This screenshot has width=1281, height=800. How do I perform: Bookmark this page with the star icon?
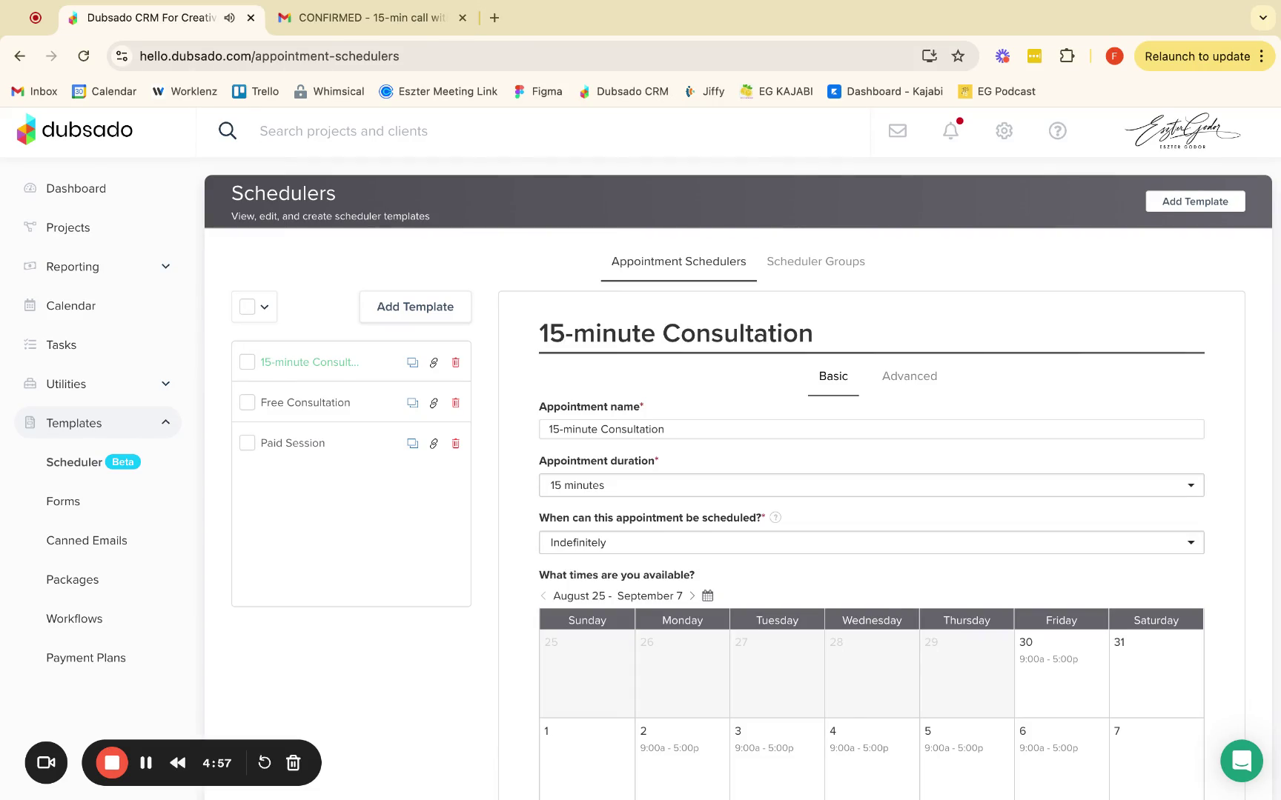coord(959,56)
